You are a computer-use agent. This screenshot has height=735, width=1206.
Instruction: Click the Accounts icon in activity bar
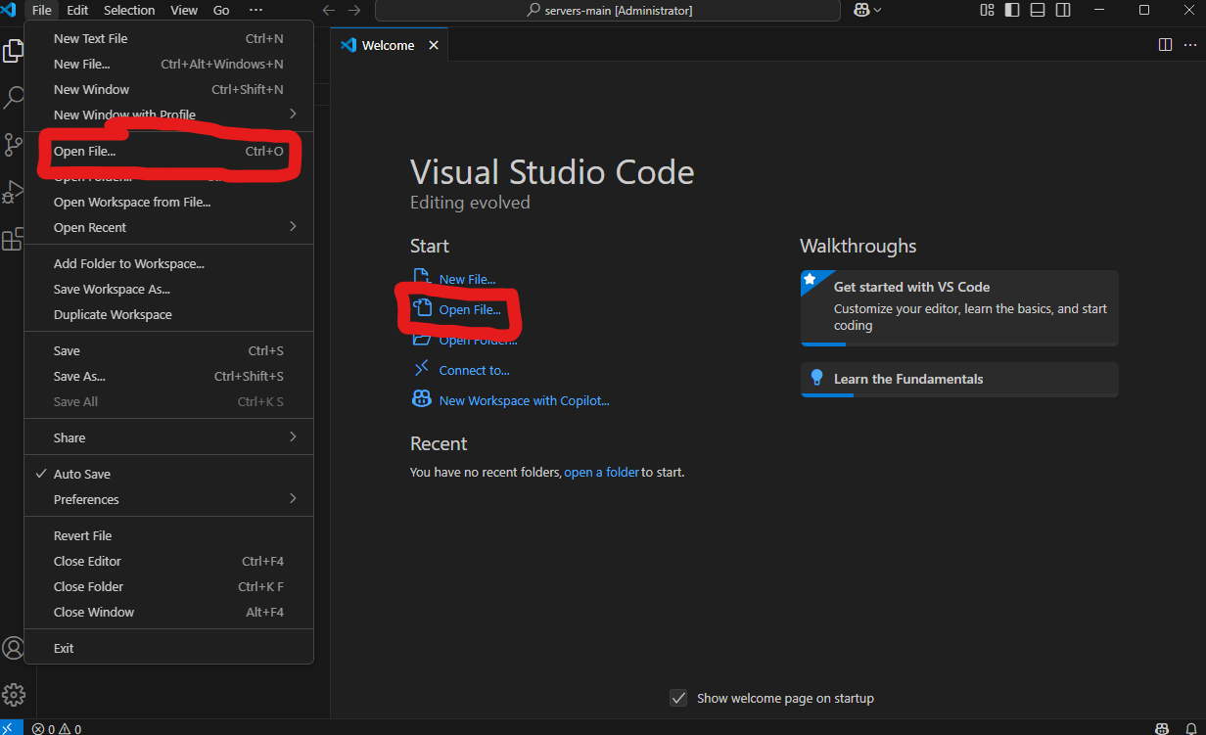[x=13, y=648]
